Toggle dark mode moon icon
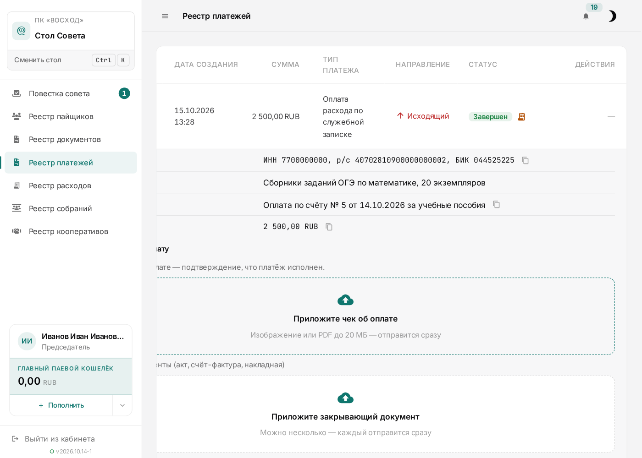 (x=612, y=16)
